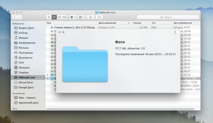Click the 177,7 МБ, объектов: 112 text
Screen dimensions: 213x123
[x=130, y=48]
